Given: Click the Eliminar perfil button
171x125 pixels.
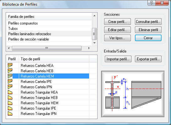Looking at the screenshot, I should coord(148,30).
